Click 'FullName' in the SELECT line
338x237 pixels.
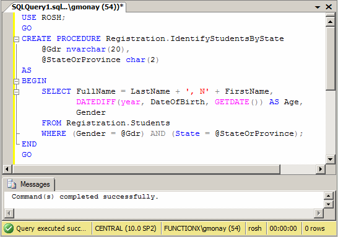96,91
